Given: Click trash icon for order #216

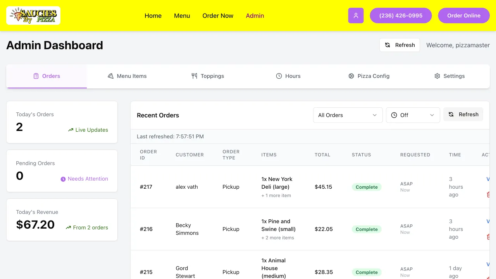Looking at the screenshot, I should tap(488, 237).
